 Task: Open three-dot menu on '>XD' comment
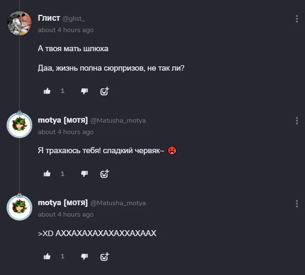[x=297, y=203]
